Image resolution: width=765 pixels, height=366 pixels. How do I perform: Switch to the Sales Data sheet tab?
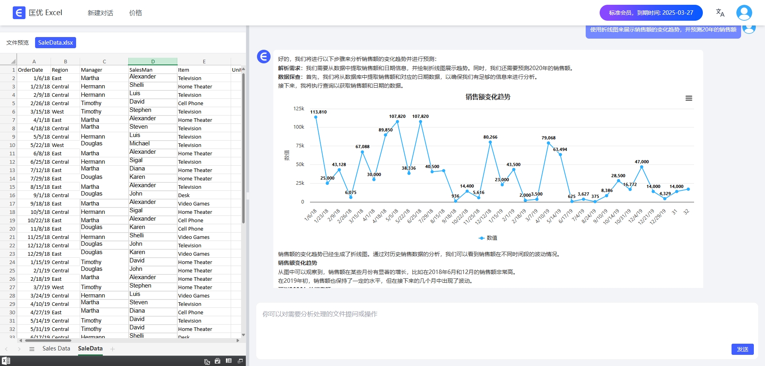(x=56, y=348)
